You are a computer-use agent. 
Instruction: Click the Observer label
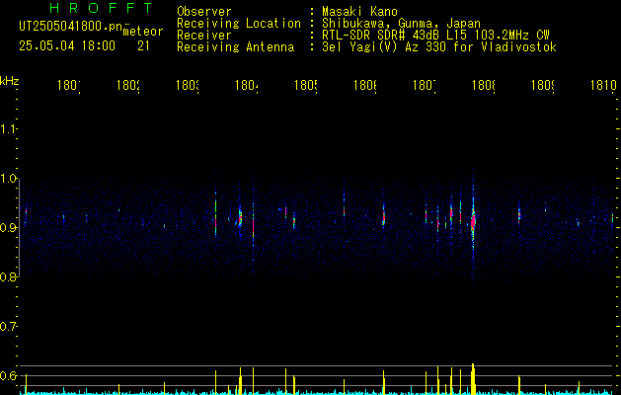204,12
